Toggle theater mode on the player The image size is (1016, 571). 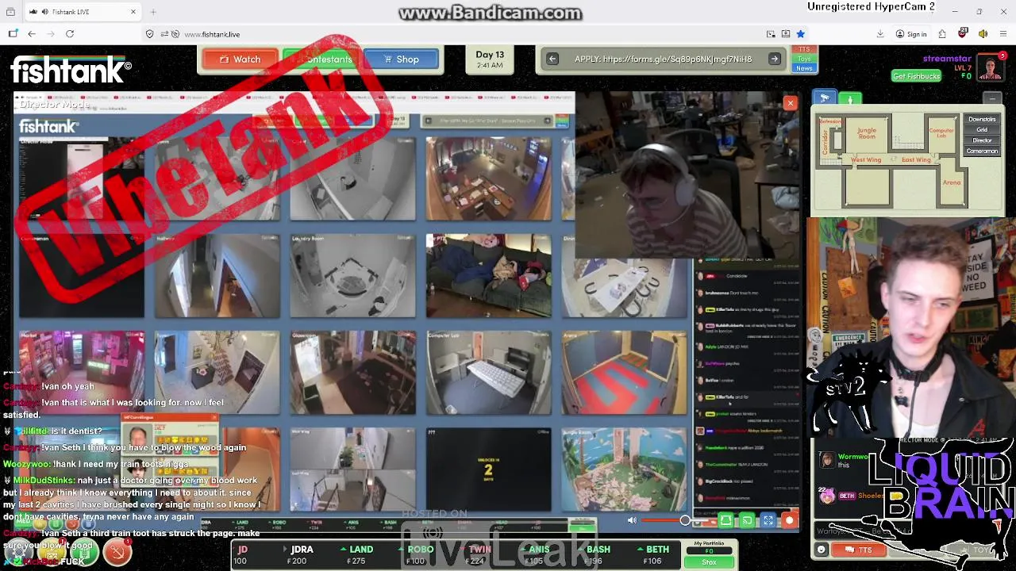pos(725,520)
